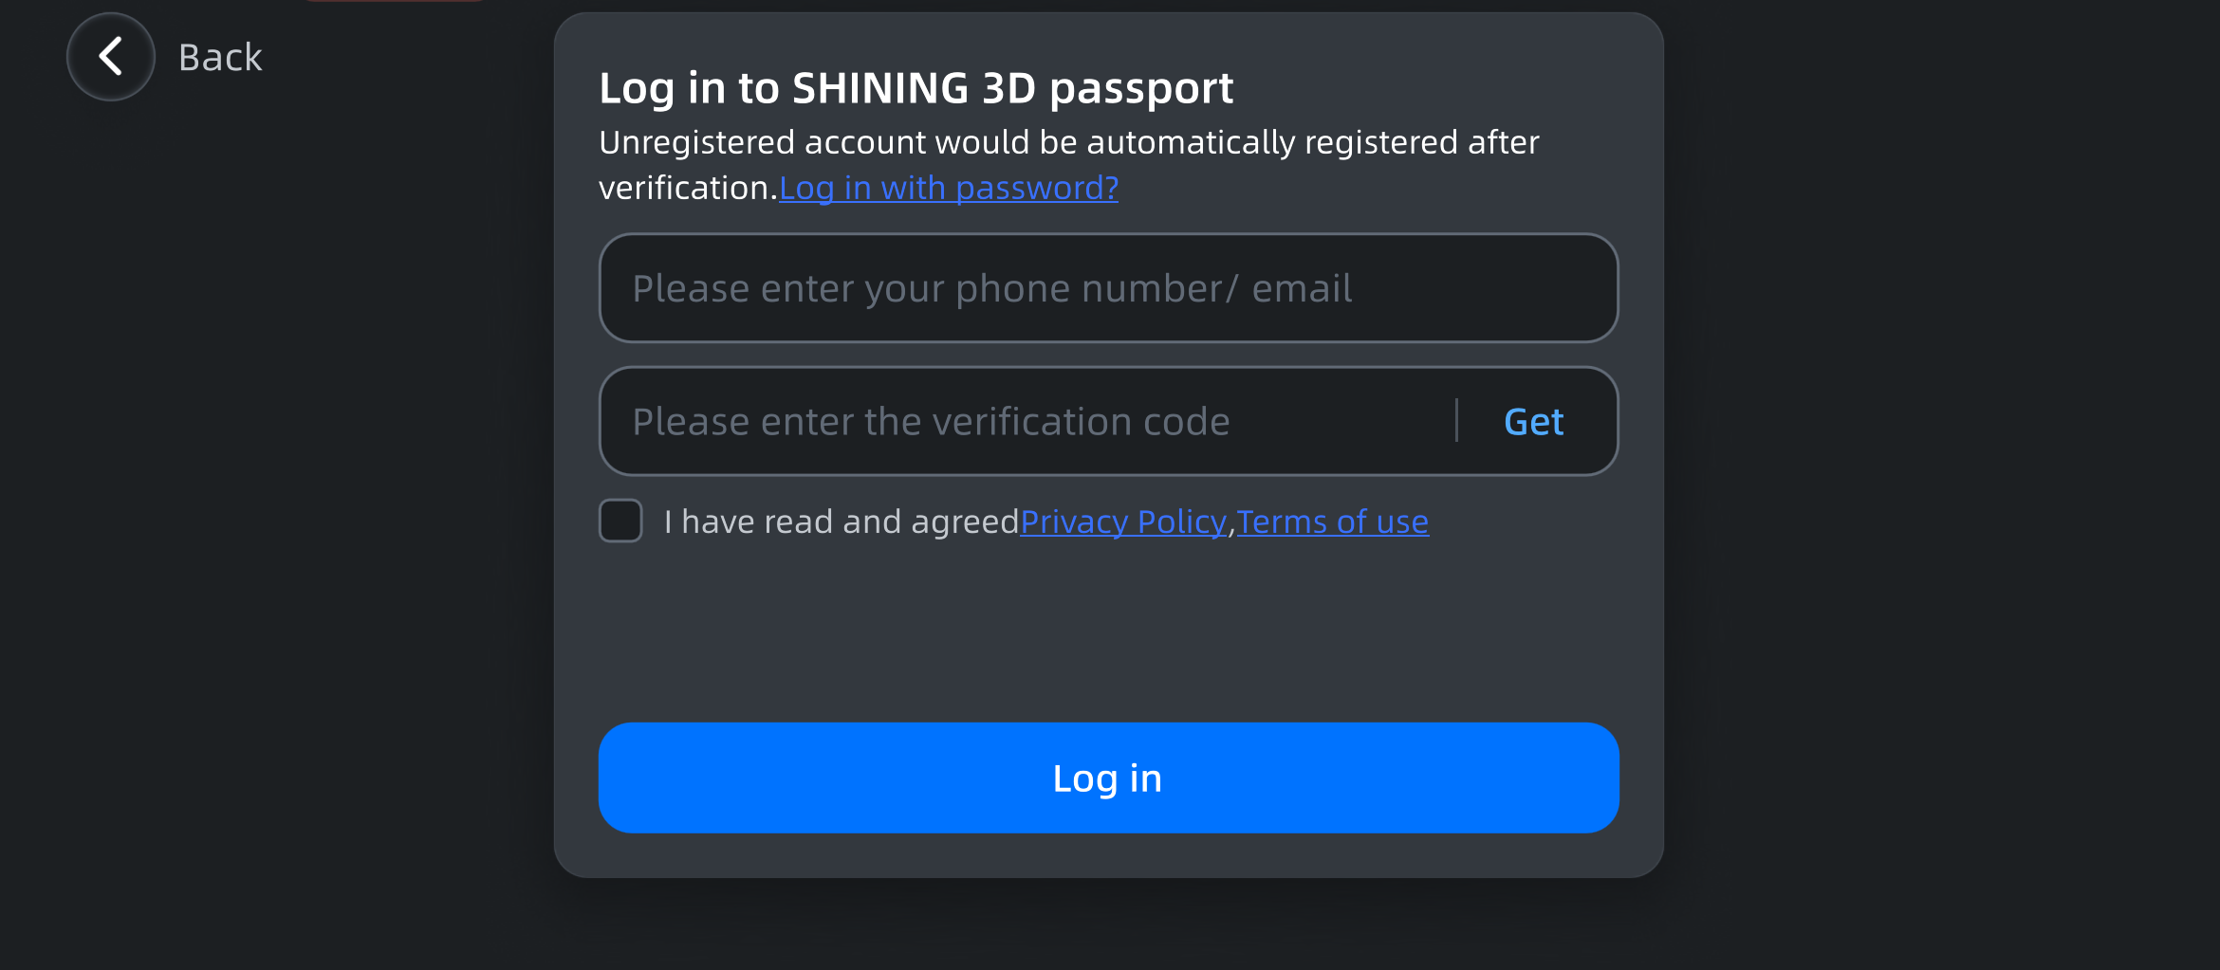This screenshot has width=2220, height=970.
Task: Select the "Please enter the verification code" placeholder
Action: (931, 422)
